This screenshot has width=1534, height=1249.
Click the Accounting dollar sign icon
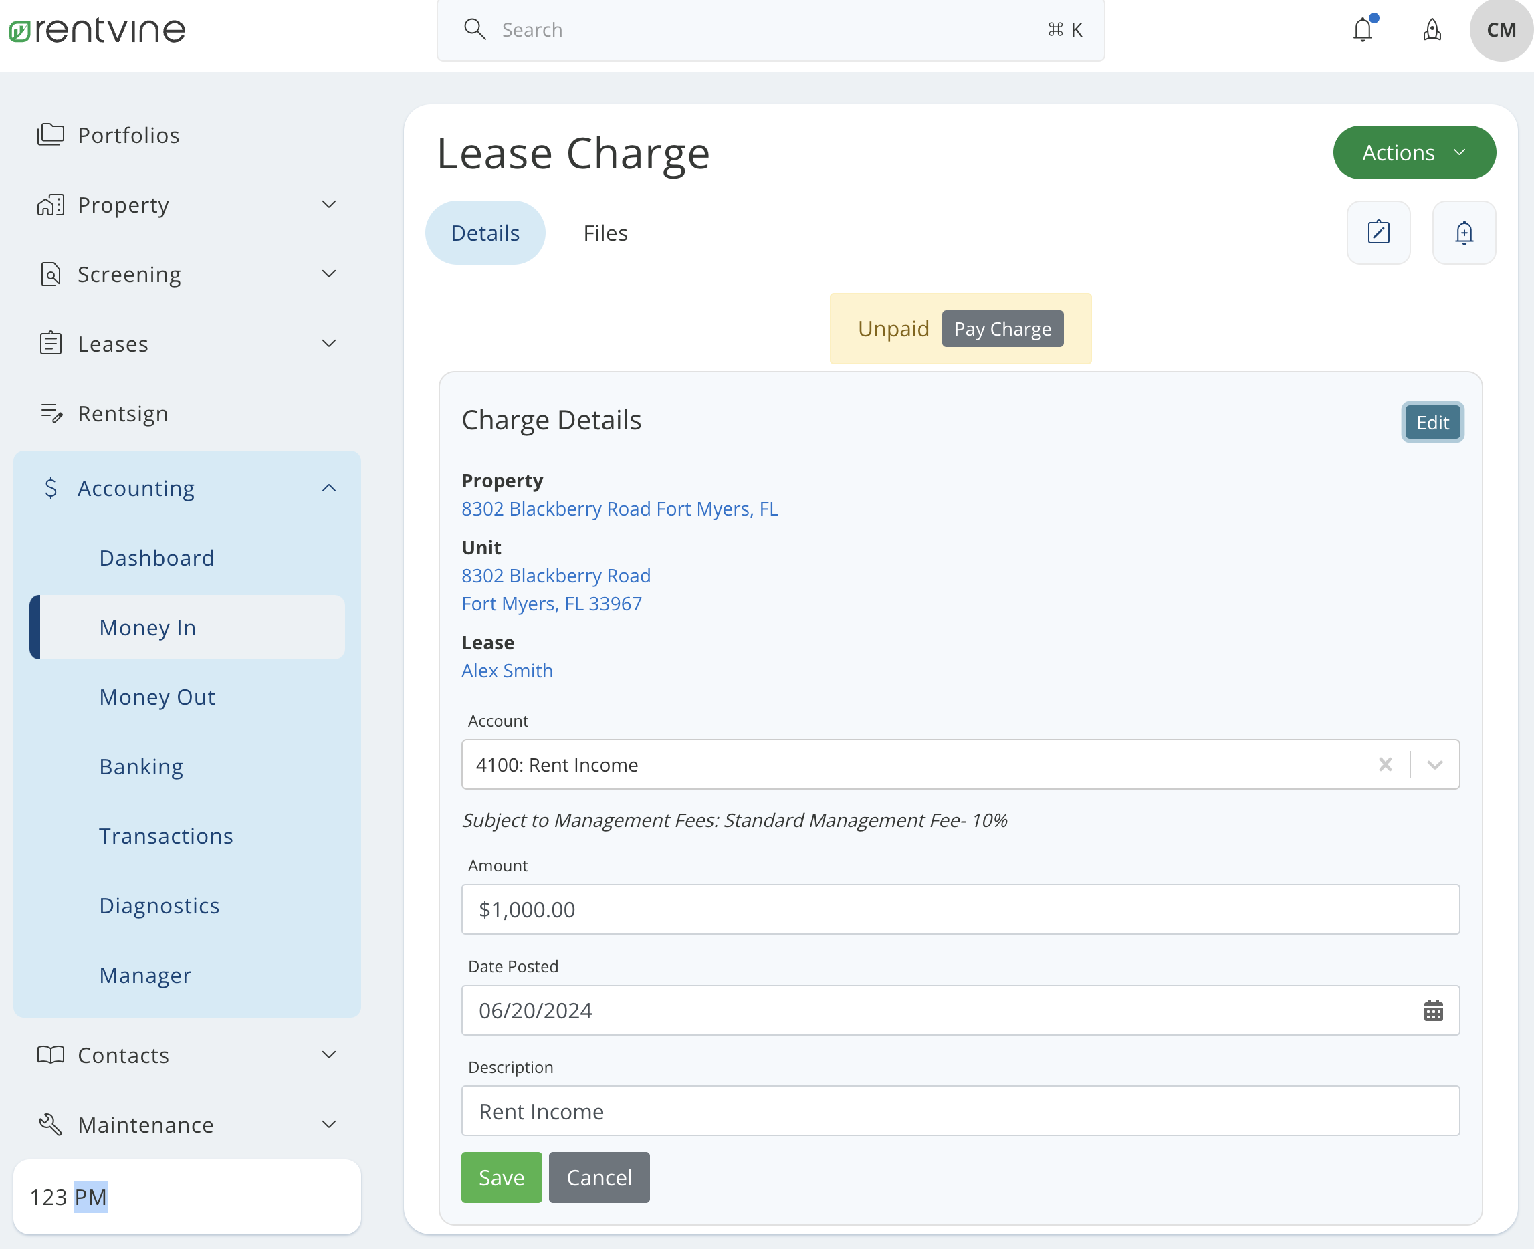[50, 489]
